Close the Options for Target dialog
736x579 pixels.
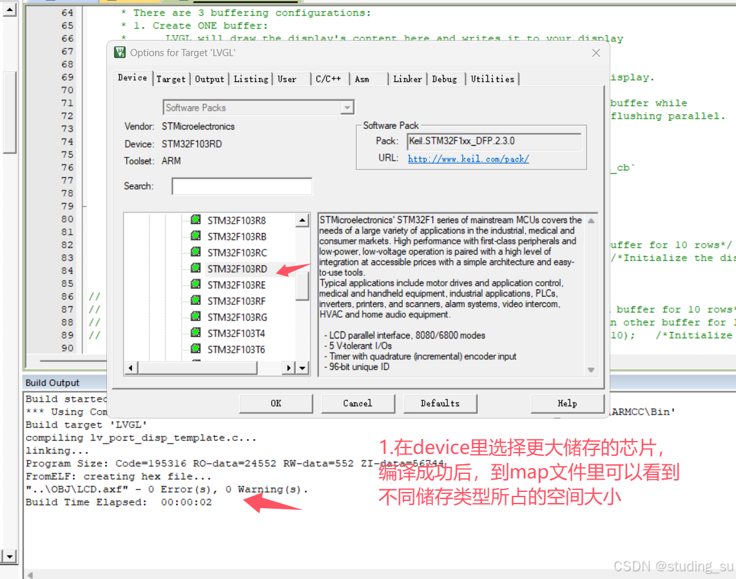pos(596,53)
